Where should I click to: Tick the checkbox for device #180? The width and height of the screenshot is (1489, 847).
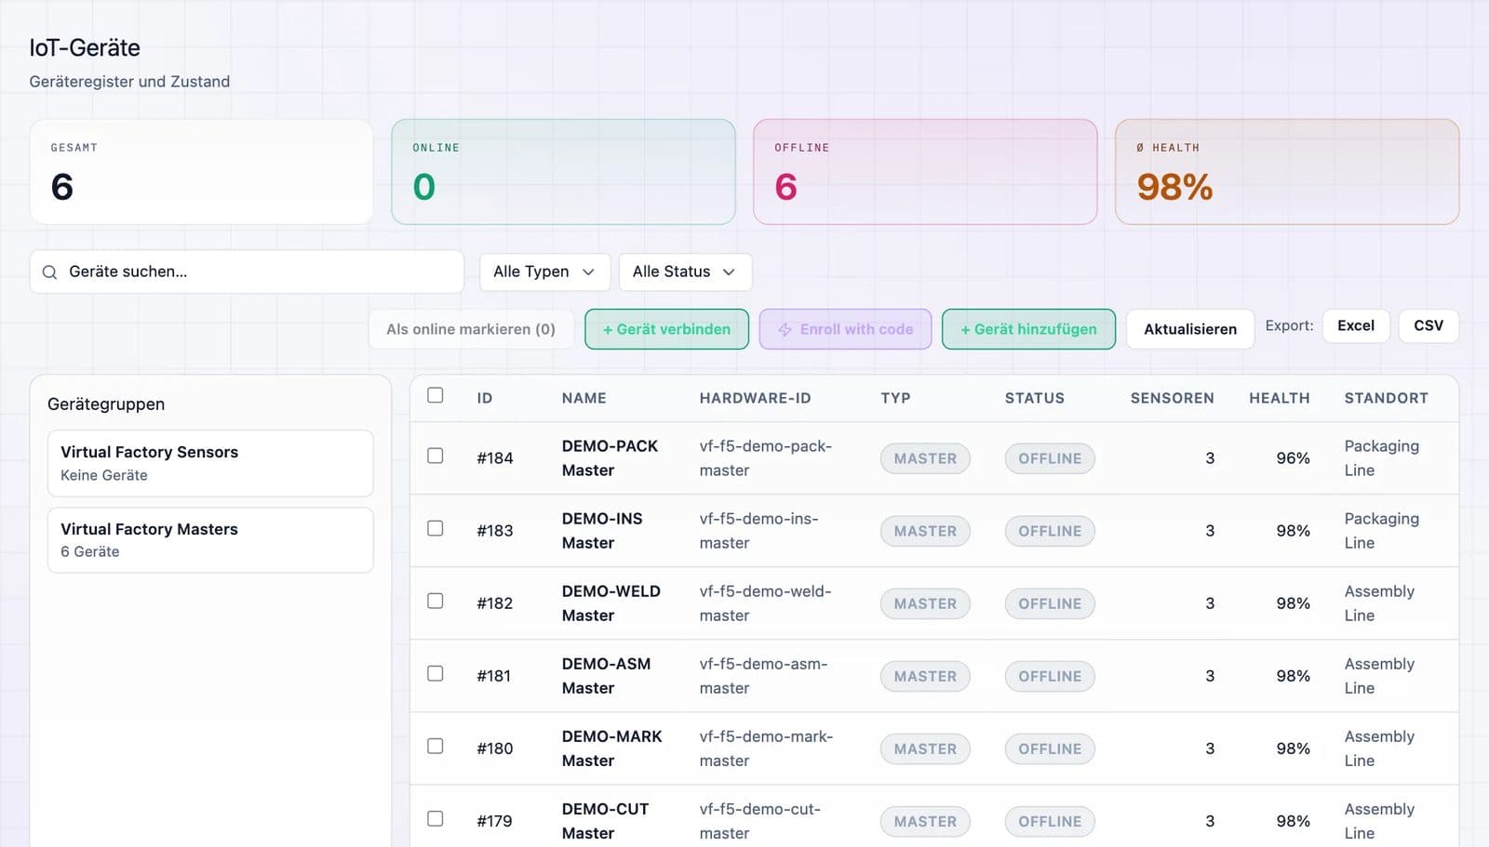(435, 746)
